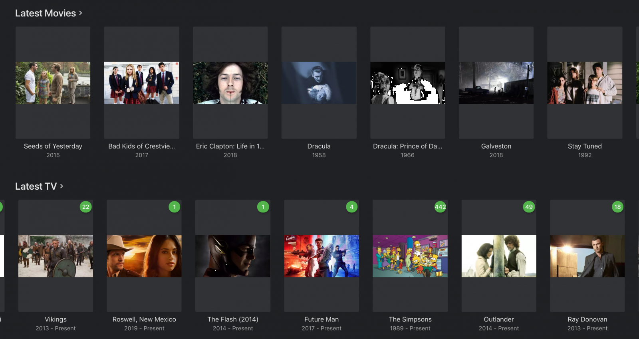Open the Bad Kids of Crestview poster
This screenshot has height=339, width=639.
click(142, 83)
